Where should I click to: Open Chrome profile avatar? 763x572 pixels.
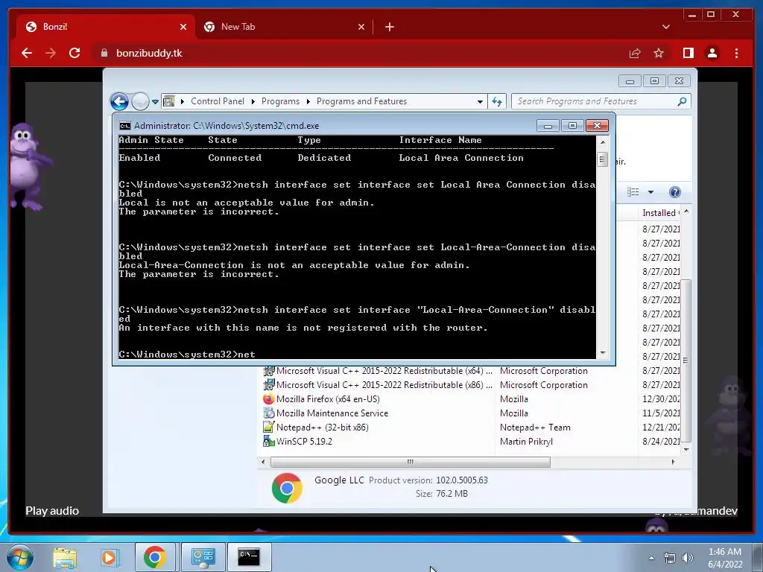tap(712, 53)
